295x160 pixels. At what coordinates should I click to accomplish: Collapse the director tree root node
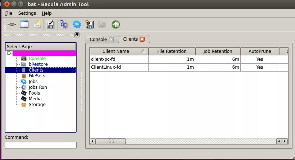9,53
